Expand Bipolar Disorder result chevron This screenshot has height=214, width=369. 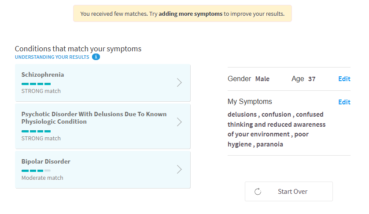(179, 169)
